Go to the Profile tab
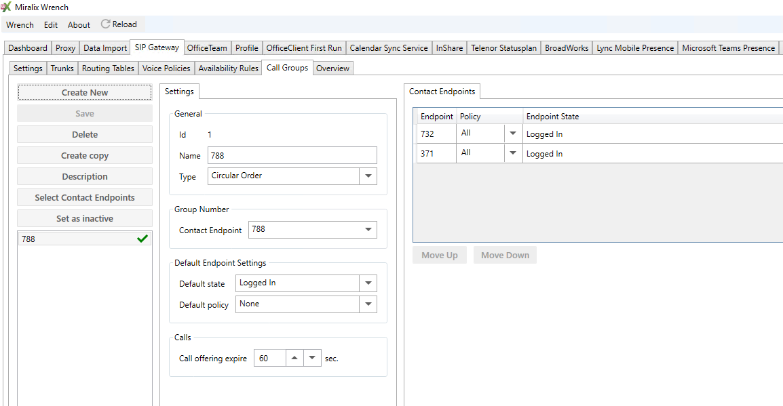Screen dimensions: 783x406 pos(247,48)
